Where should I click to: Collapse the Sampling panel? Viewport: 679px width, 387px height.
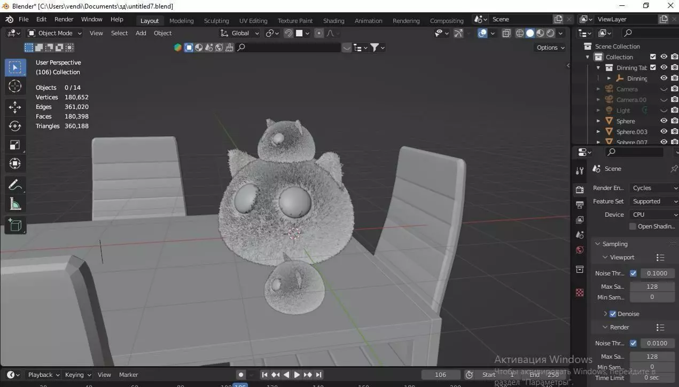(598, 244)
